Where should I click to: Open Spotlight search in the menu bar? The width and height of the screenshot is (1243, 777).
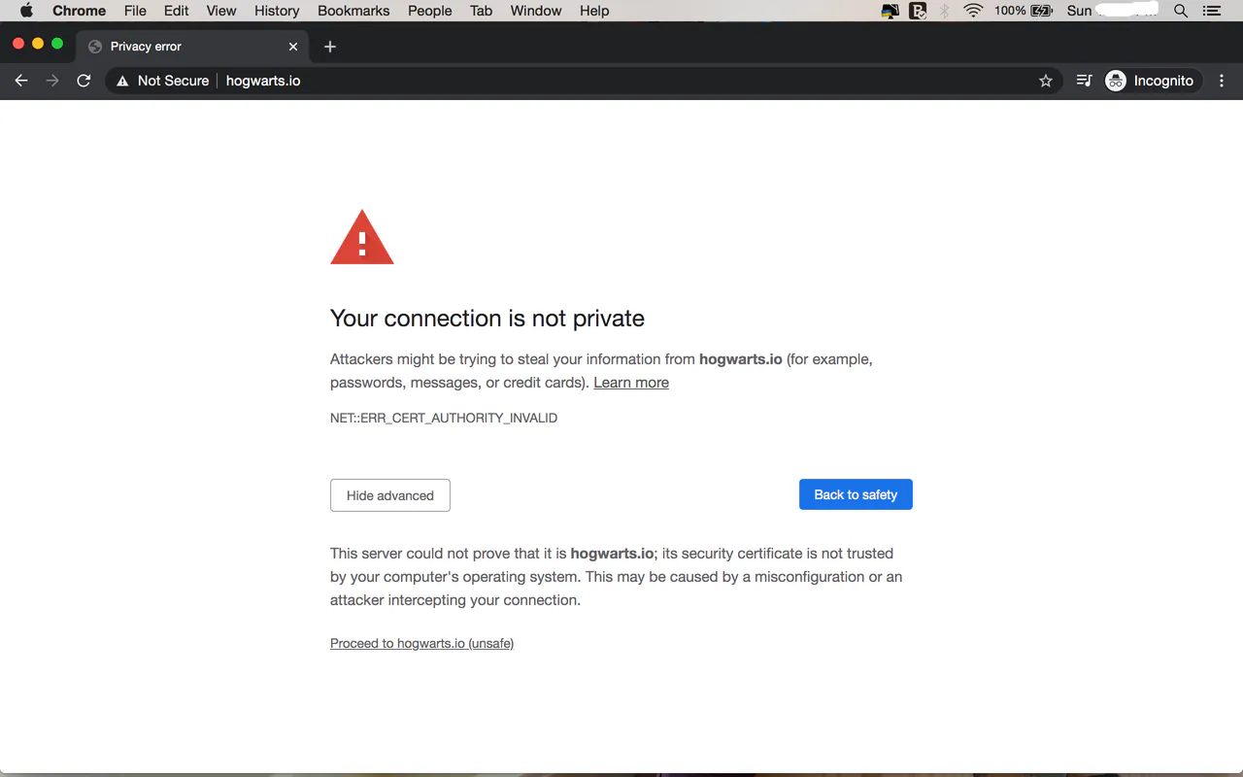(x=1181, y=11)
